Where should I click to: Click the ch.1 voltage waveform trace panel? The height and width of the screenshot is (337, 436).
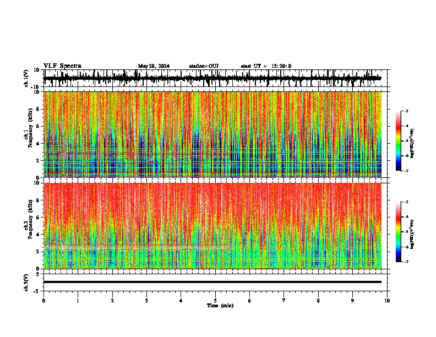click(x=215, y=78)
